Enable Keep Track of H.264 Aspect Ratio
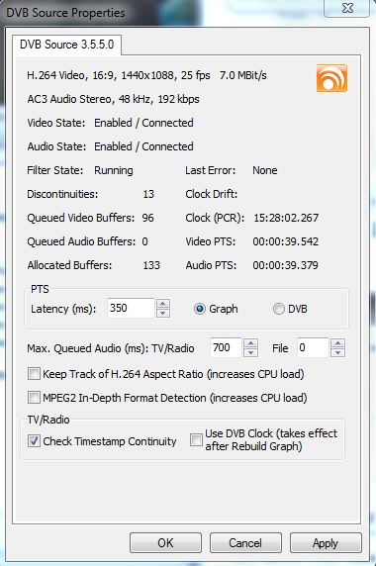Image resolution: width=376 pixels, height=566 pixels. [34, 374]
